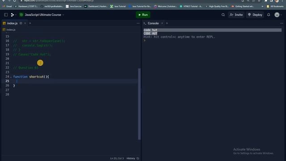Click the split icon on index.js tab
The height and width of the screenshot is (161, 286).
click(21, 23)
